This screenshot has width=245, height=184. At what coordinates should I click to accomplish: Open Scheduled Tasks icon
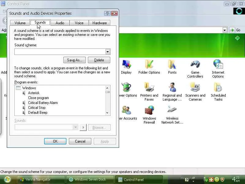tap(218, 87)
